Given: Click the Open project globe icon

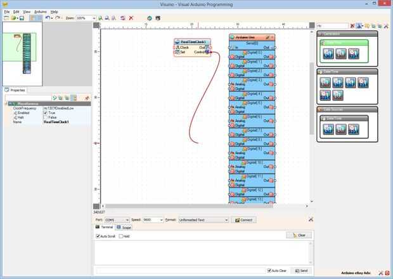Looking at the screenshot, I should pyautogui.click(x=13, y=18).
